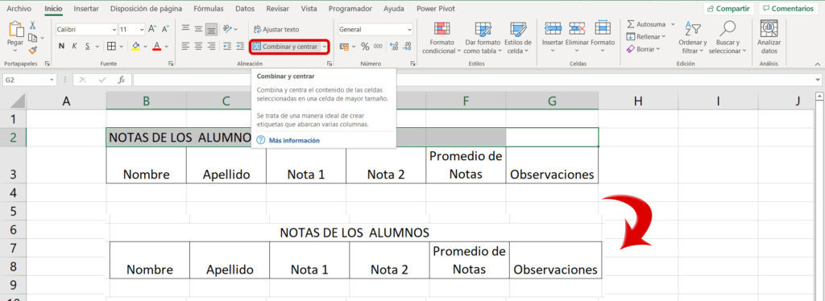Image resolution: width=825 pixels, height=301 pixels.
Task: Switch to the Fórmulas tab
Action: [209, 8]
